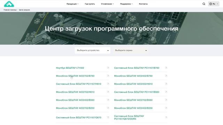Image resolution: width=223 pixels, height=125 pixels.
Task: Click arrow icon beside PC1167/B560
Action: 166,92
